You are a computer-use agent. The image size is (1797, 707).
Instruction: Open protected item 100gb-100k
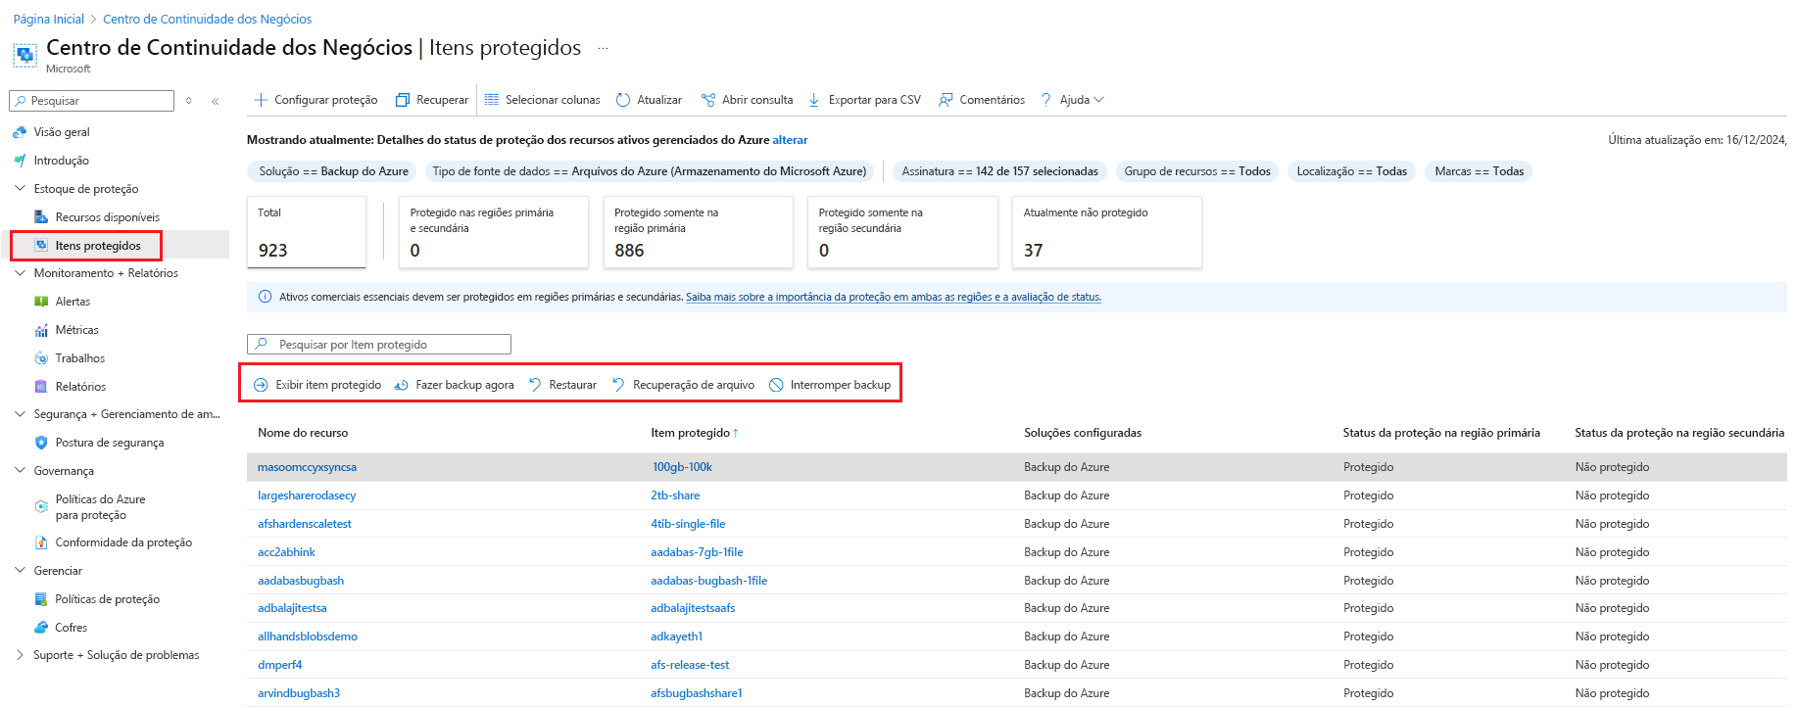pyautogui.click(x=682, y=467)
